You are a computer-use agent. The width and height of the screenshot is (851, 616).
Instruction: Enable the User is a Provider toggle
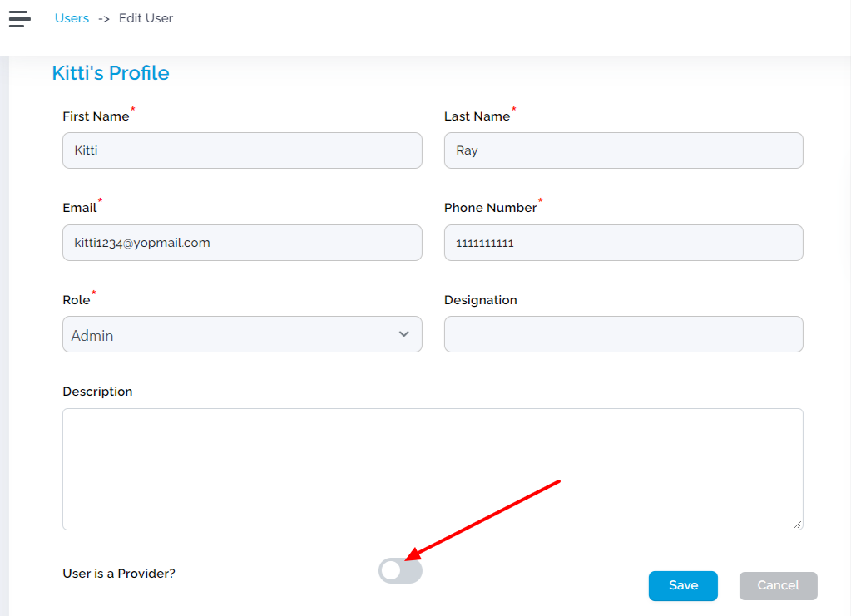pos(400,570)
